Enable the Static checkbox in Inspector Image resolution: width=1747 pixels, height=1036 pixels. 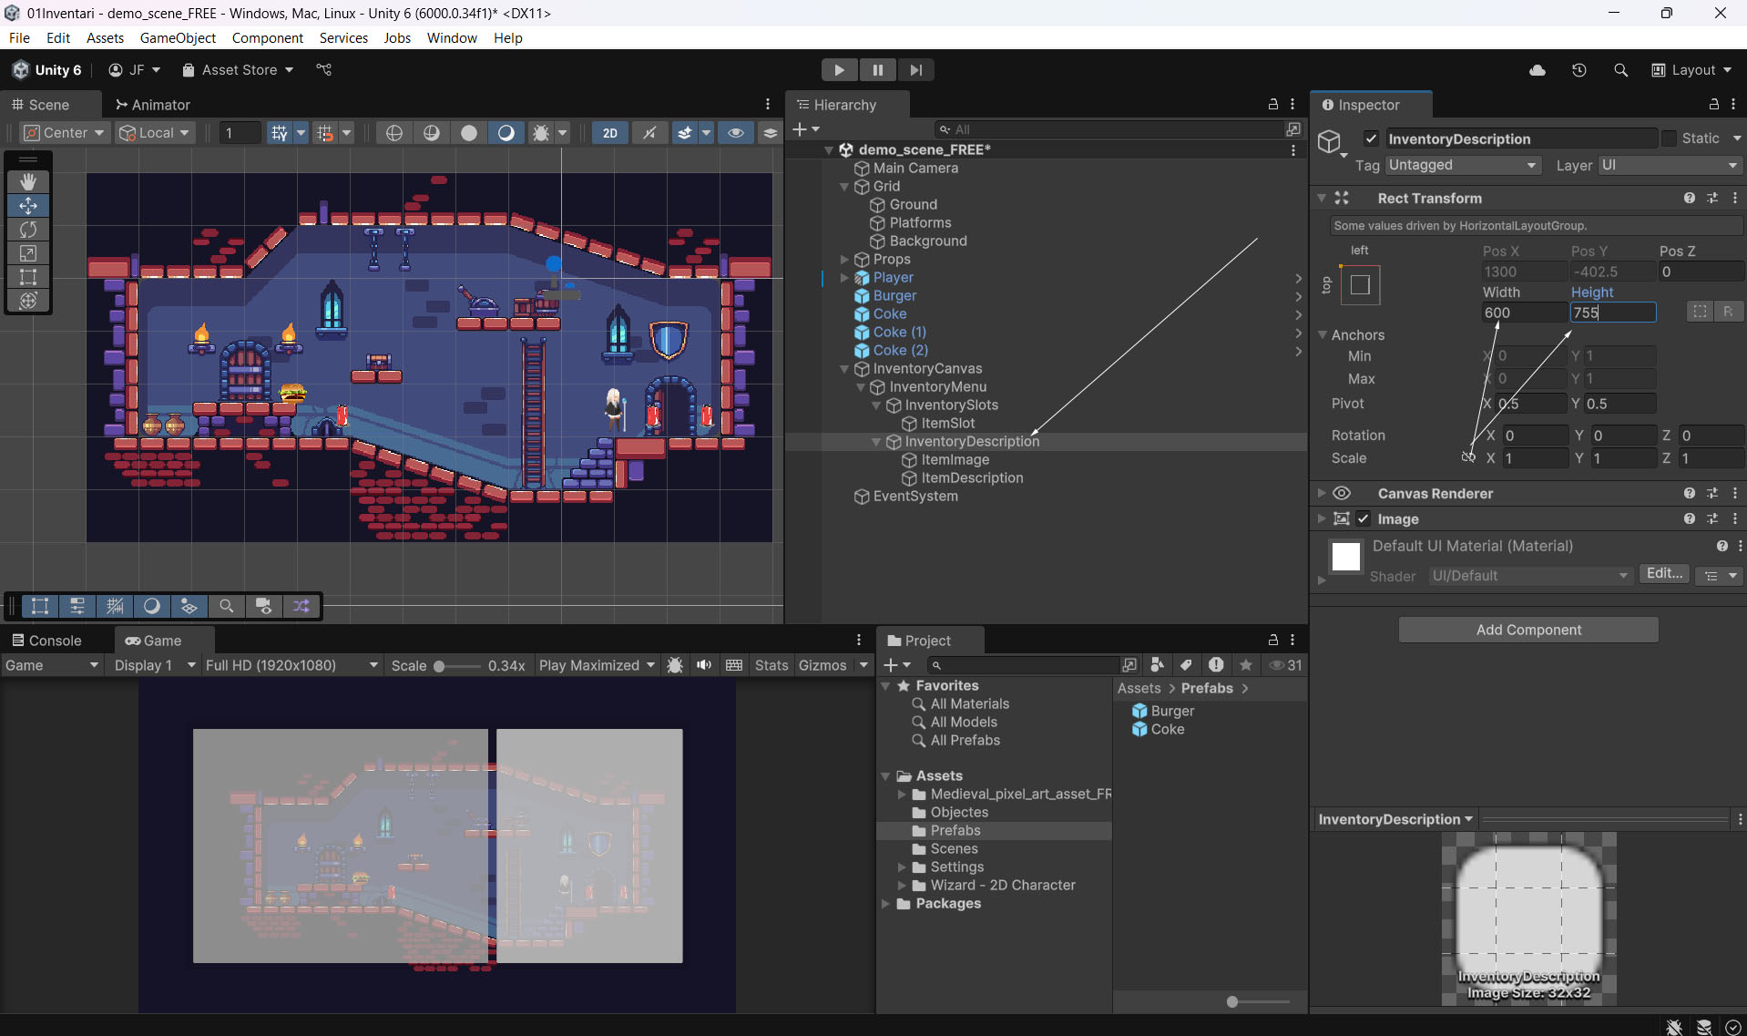tap(1669, 138)
